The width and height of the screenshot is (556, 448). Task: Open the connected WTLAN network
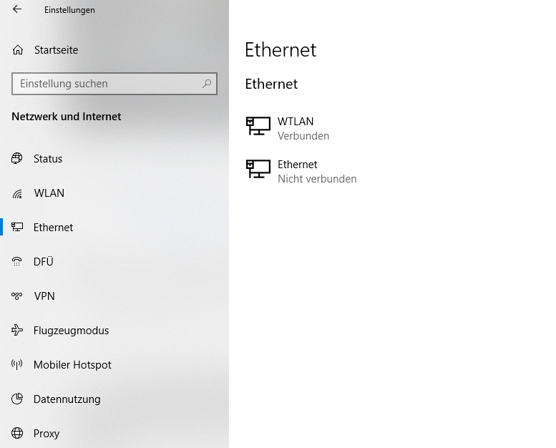tap(296, 122)
